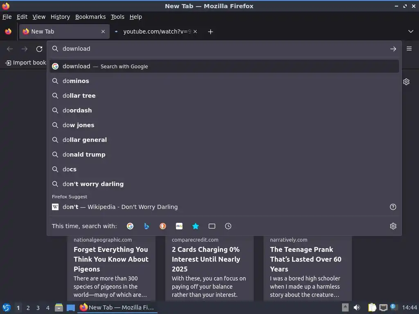Click the go arrow in address bar
Viewport: 419px width, 314px height.
(393, 49)
